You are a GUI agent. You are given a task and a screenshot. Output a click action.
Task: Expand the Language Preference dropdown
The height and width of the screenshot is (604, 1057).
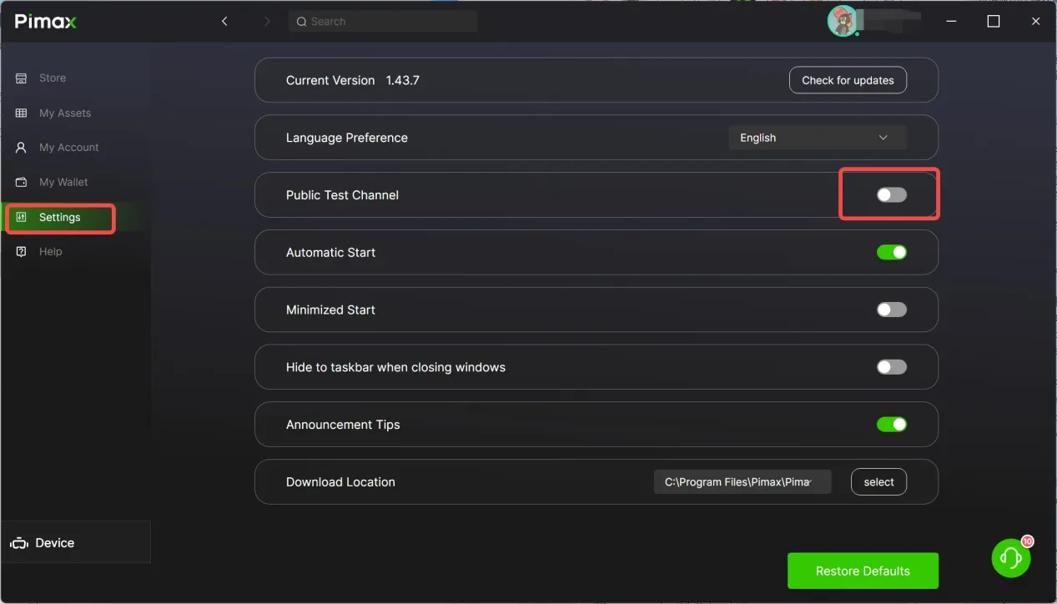coord(817,138)
